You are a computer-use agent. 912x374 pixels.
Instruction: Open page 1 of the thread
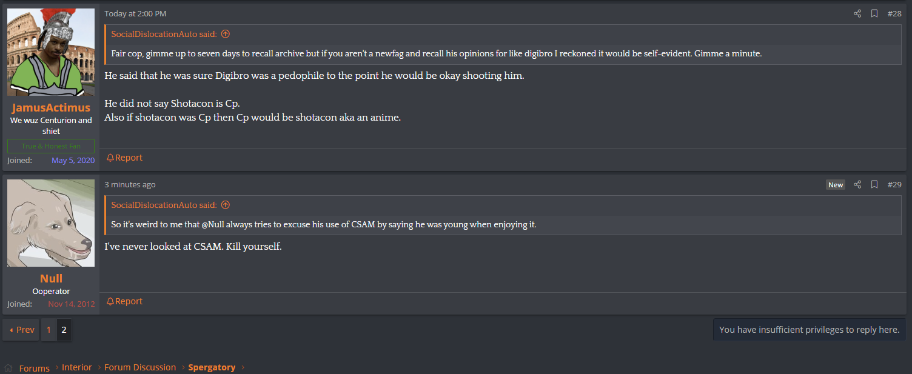click(x=49, y=330)
